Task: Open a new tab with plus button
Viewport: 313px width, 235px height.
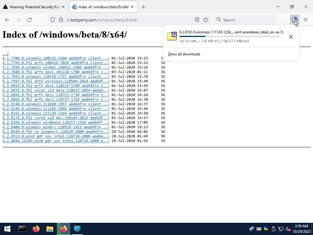Action: tap(143, 7)
